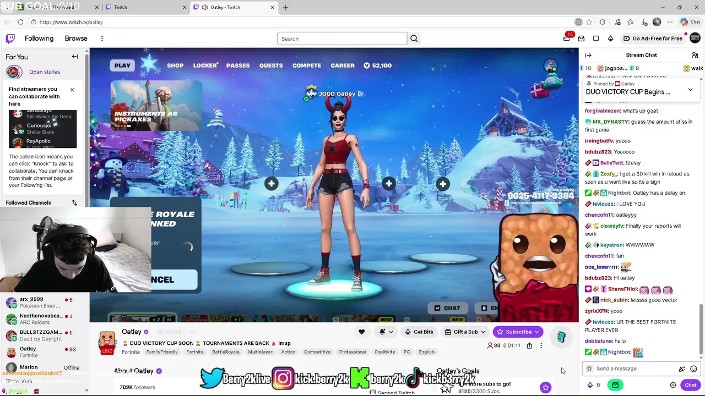
Task: Open the stream options three-dot menu
Action: 541,345
